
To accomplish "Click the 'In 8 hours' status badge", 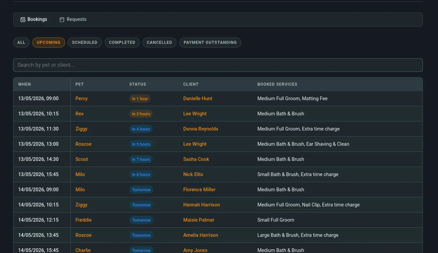I will [141, 175].
